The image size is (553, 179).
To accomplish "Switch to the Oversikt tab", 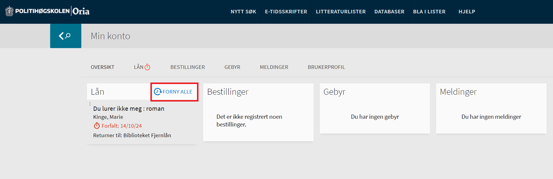I will click(103, 67).
